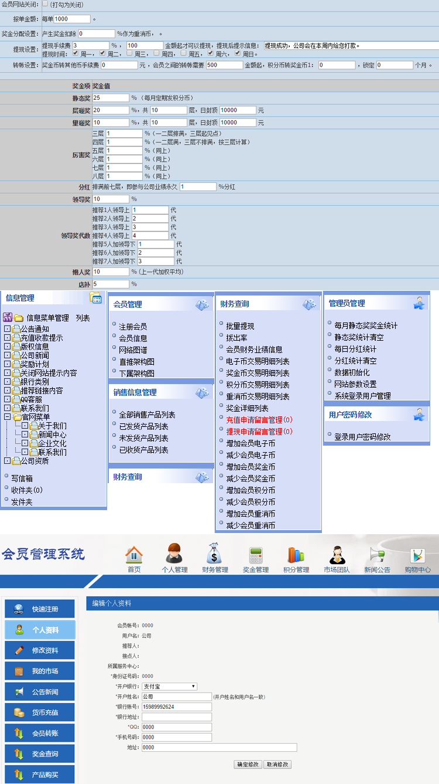Toggle the 周一 withdrawal day checkbox
439x784 pixels.
[76, 53]
